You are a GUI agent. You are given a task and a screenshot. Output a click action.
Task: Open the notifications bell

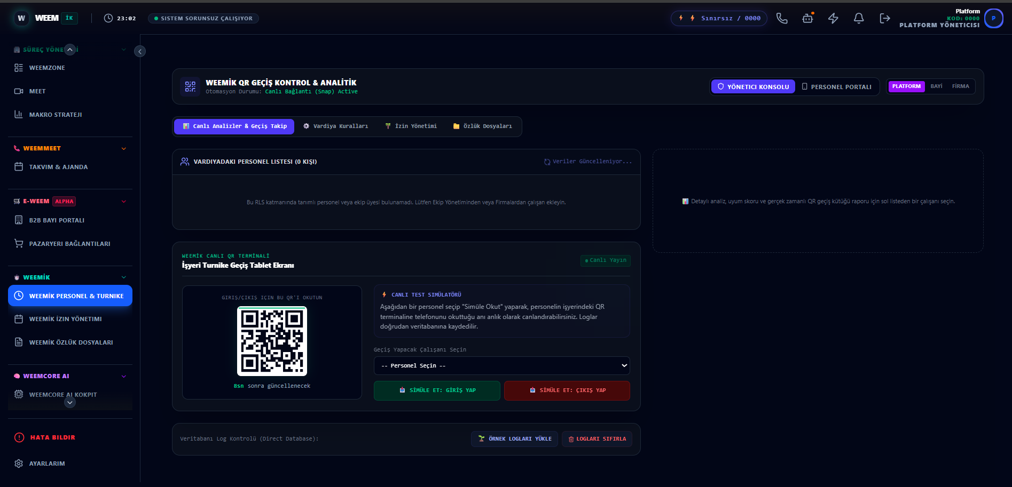[x=859, y=18]
